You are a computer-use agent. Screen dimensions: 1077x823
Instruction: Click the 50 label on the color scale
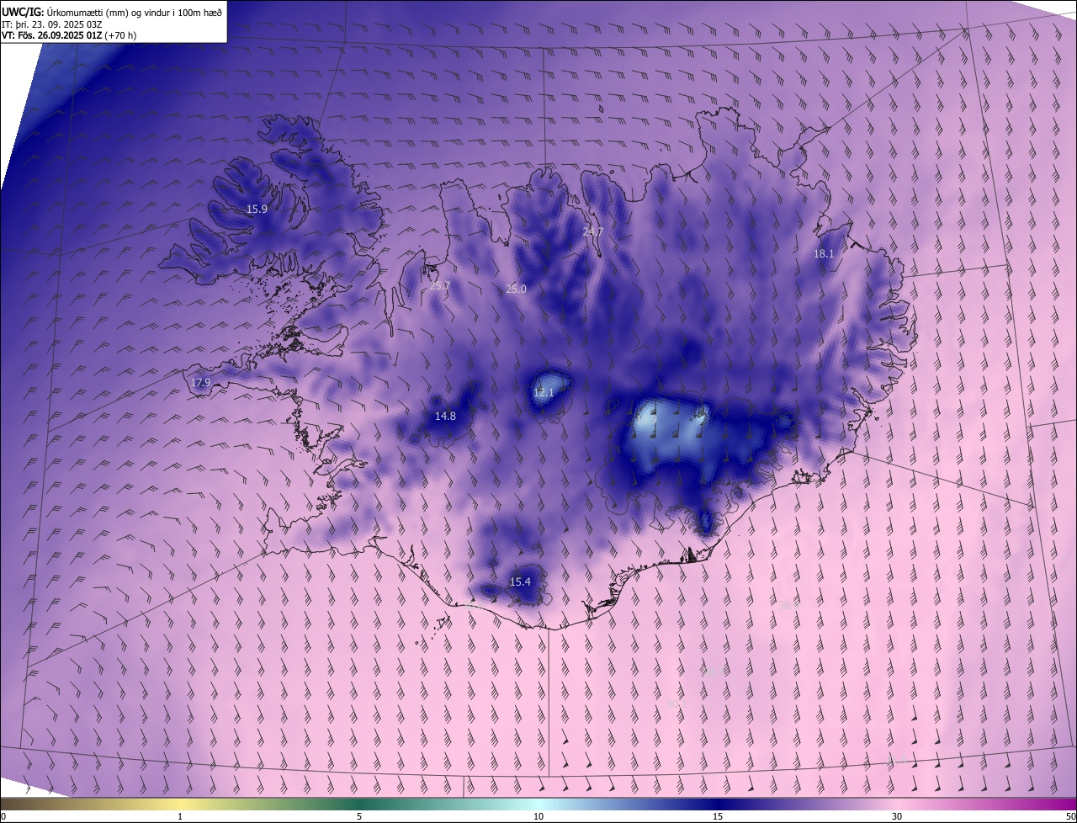point(1069,816)
